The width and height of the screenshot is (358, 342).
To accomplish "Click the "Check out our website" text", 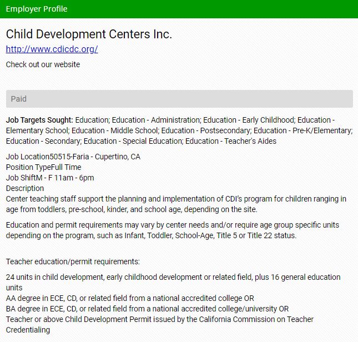I will 43,64.
